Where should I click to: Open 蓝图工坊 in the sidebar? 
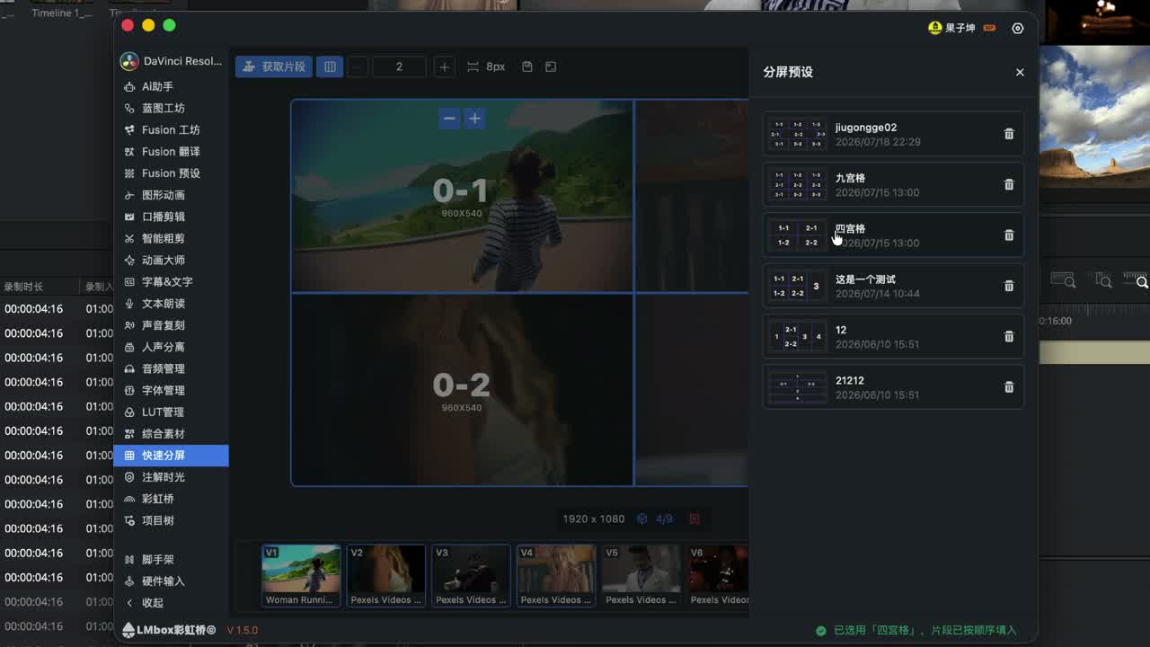coord(171,108)
